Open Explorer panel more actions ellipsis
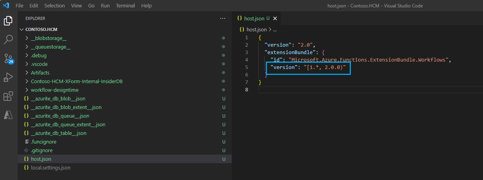The height and width of the screenshot is (180, 483). tap(223, 18)
